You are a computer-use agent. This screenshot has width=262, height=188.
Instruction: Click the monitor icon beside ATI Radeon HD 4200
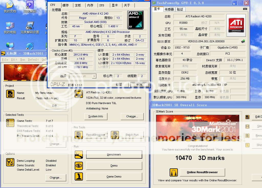coord(79,94)
